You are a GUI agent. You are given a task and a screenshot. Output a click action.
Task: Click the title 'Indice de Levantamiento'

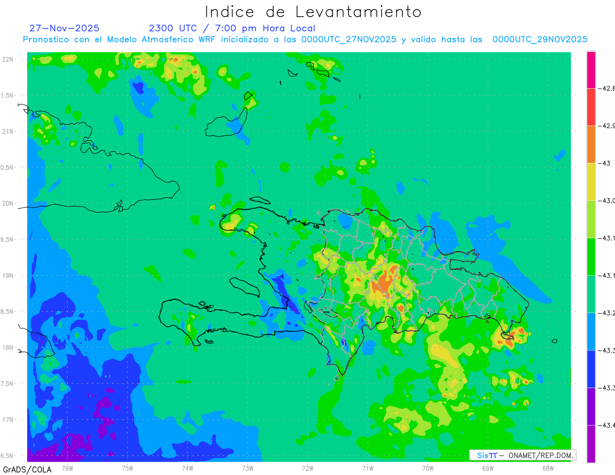[x=313, y=11]
